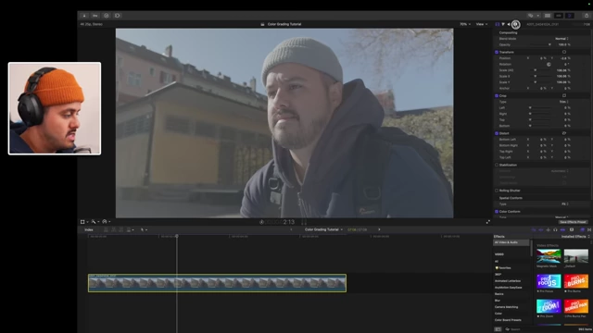Screen dimensions: 593x333
Task: Click the Rotation dial control
Action: 549,64
